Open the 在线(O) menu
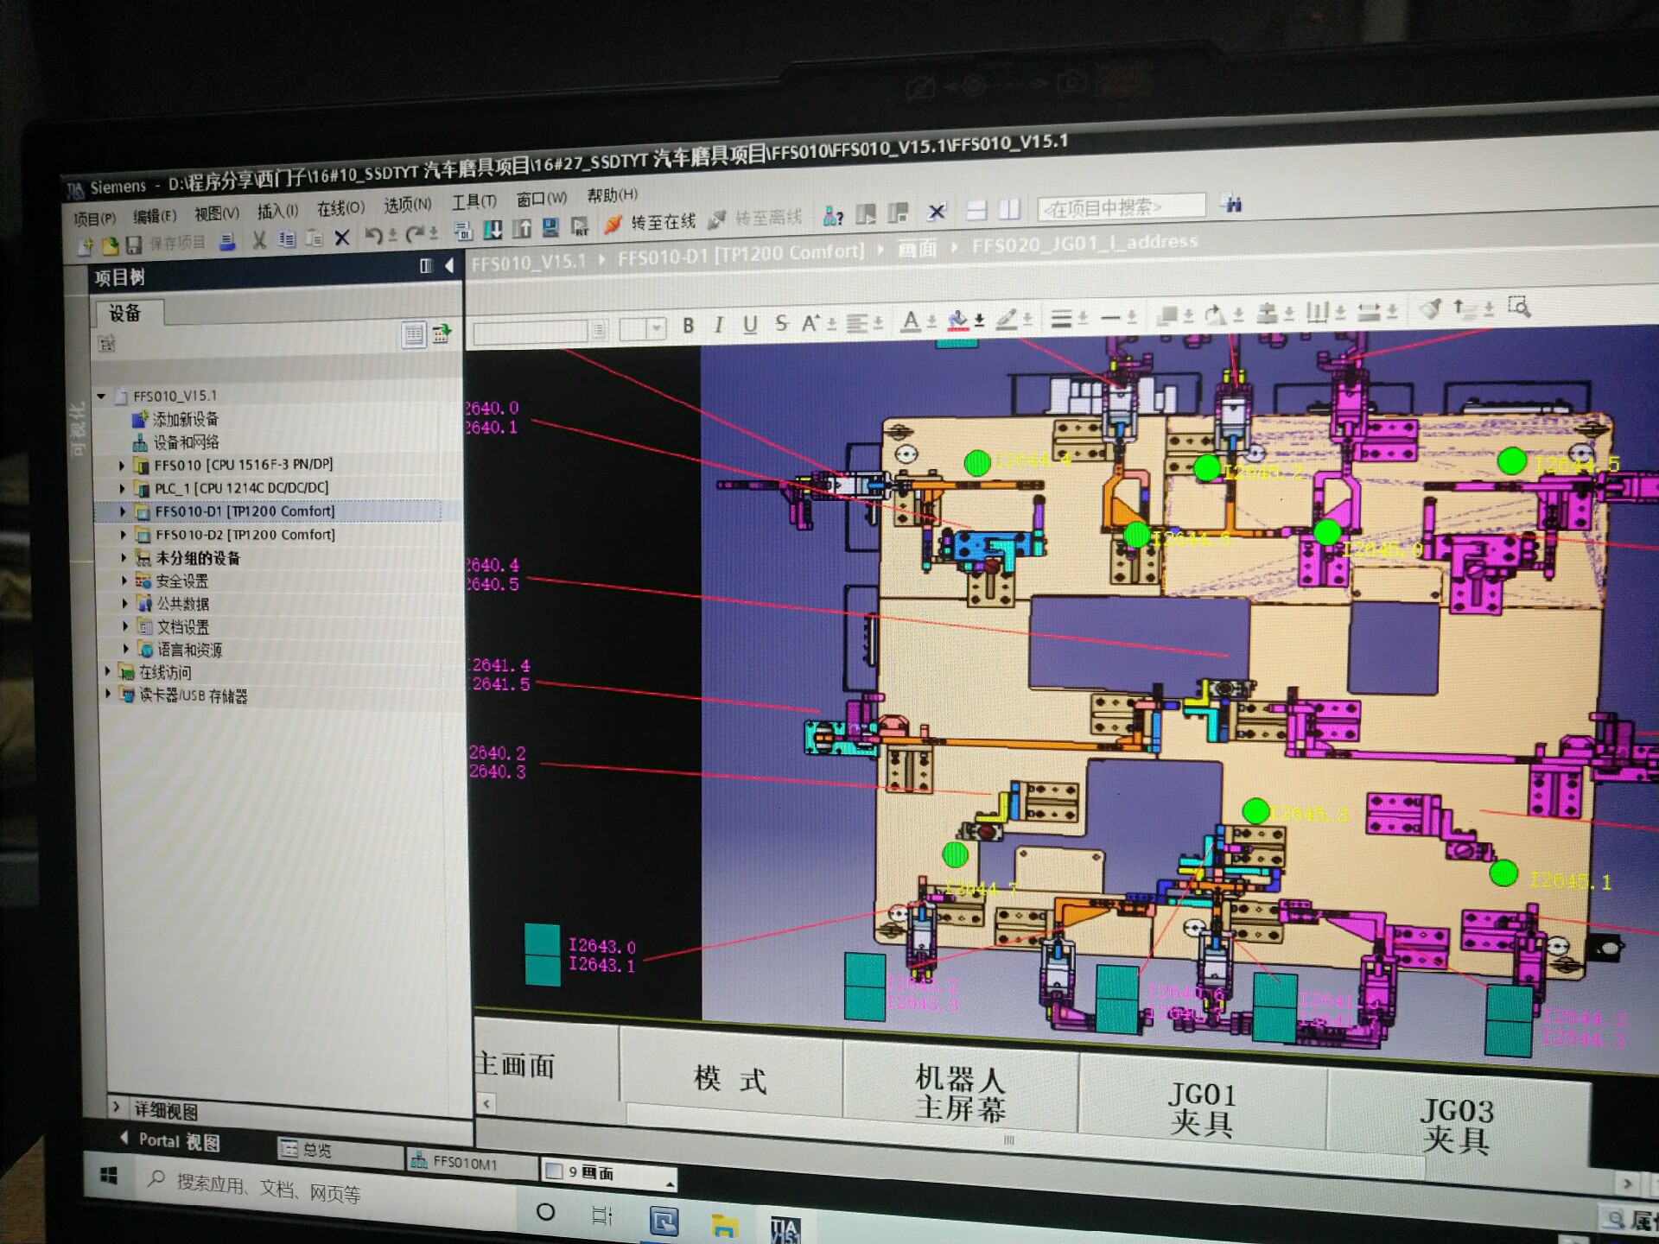1659x1244 pixels. pos(340,208)
